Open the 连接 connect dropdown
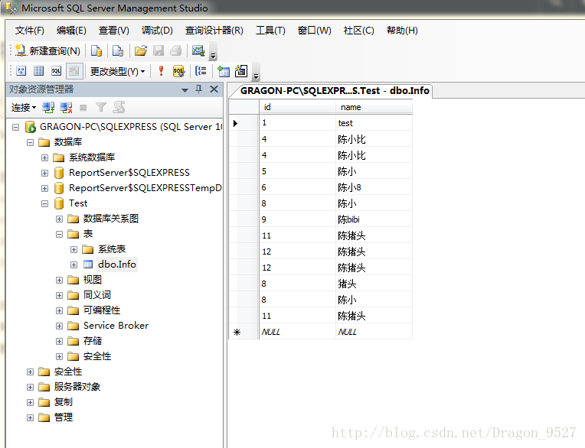 tap(24, 108)
